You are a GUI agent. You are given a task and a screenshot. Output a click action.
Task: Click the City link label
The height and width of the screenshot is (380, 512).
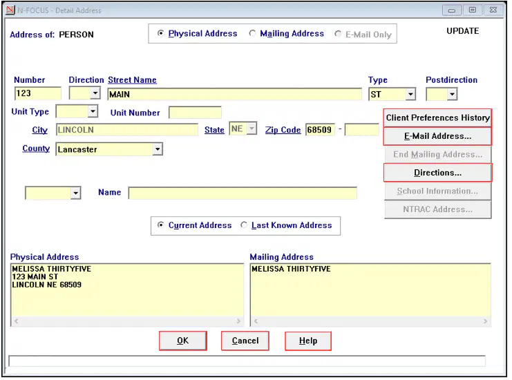tap(39, 130)
